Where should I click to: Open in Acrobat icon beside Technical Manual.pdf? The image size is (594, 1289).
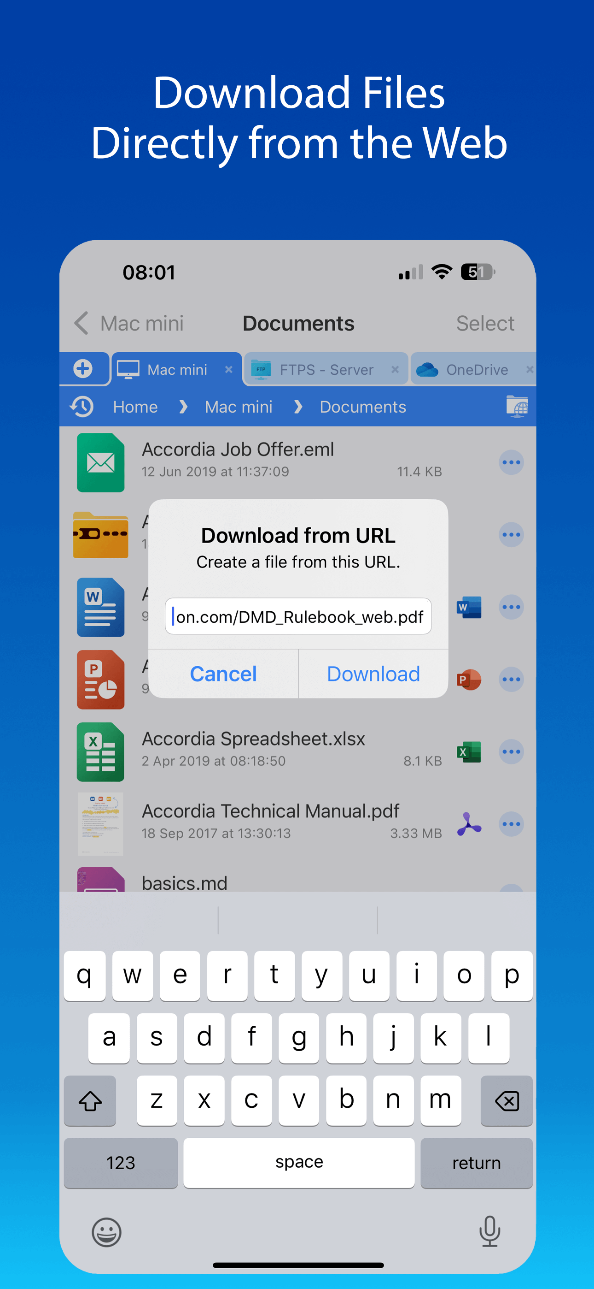point(469,824)
